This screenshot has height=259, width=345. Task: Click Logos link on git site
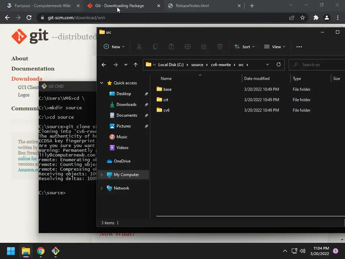click(24, 95)
